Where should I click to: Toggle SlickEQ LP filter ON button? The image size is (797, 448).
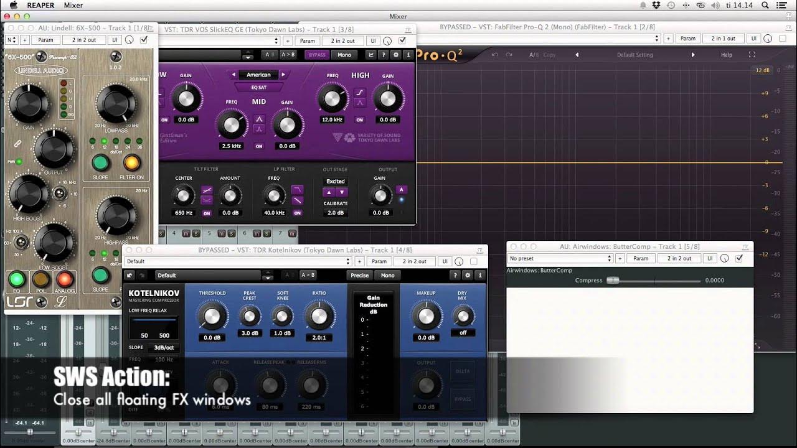(x=298, y=213)
